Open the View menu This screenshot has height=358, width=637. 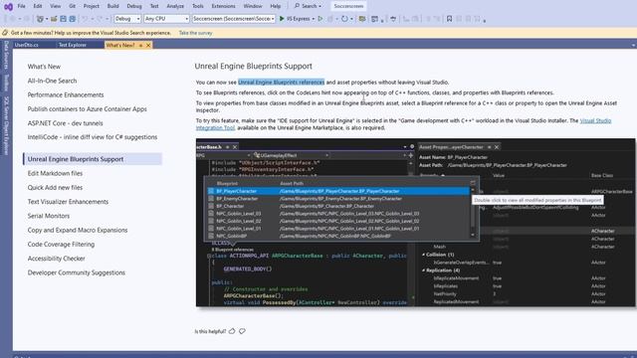point(56,6)
